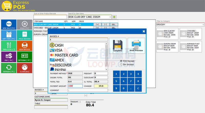Click [+] for BISK CLUB DRY CAKE row

click(97, 25)
